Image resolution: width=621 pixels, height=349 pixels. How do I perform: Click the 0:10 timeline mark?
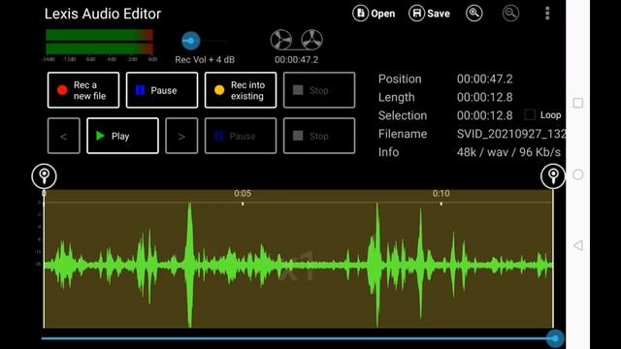[441, 194]
